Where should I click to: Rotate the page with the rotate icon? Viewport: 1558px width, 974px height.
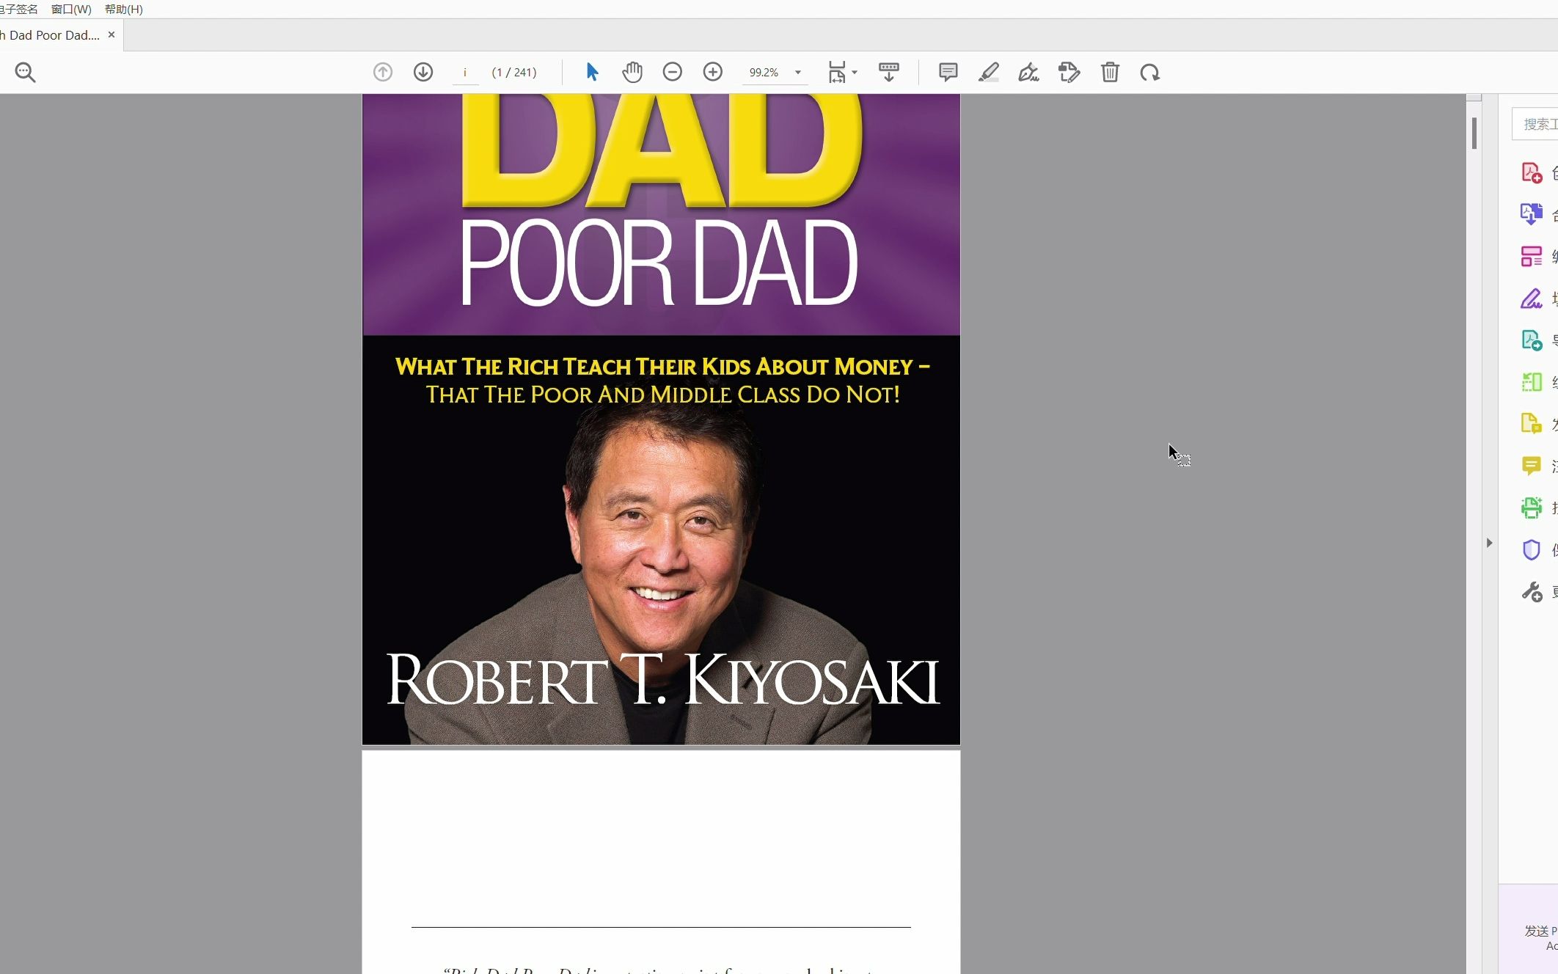pyautogui.click(x=1150, y=72)
